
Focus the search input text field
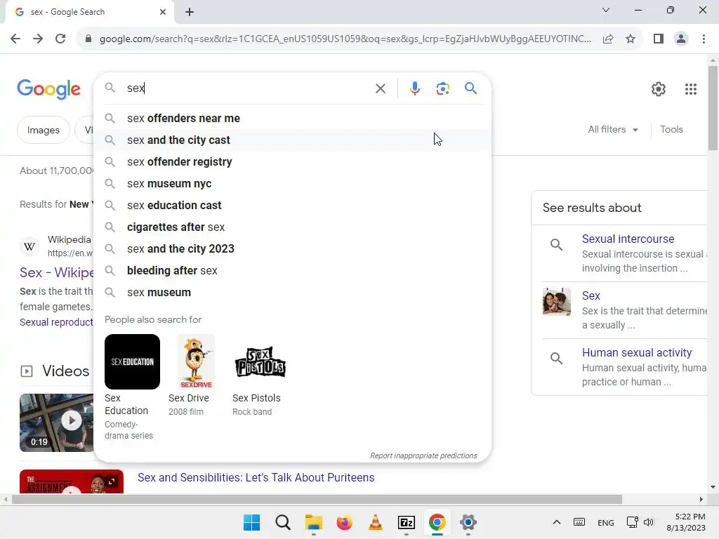click(248, 88)
